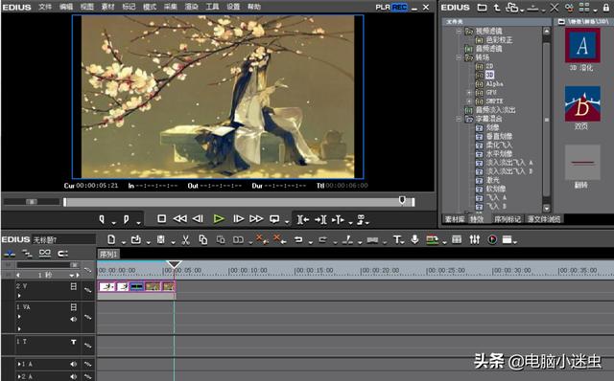This screenshot has height=381, width=614.
Task: Click the timeline playhead marker
Action: (x=174, y=264)
